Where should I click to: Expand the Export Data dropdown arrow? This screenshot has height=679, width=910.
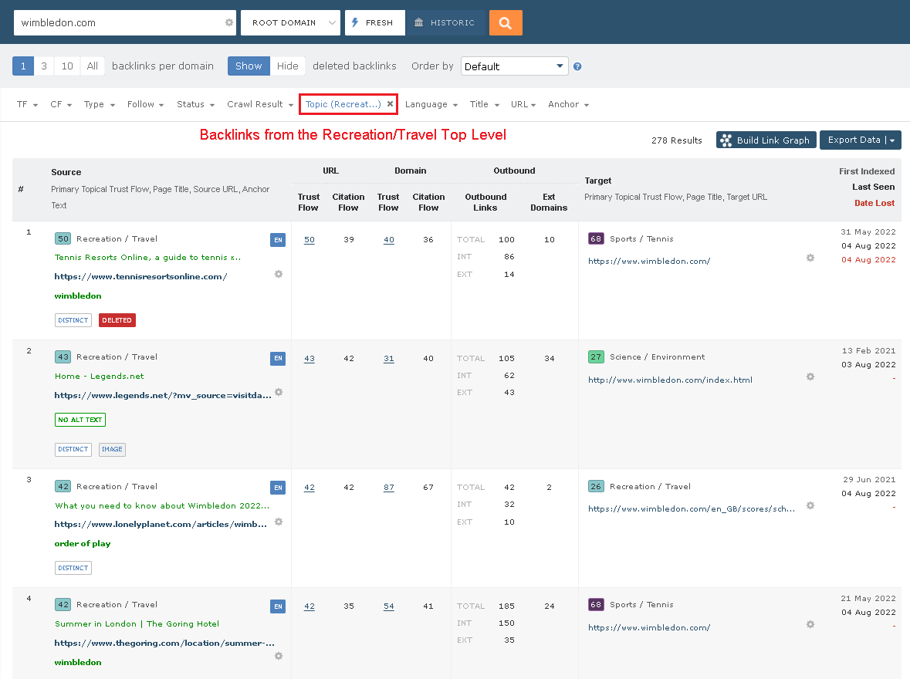coord(892,140)
